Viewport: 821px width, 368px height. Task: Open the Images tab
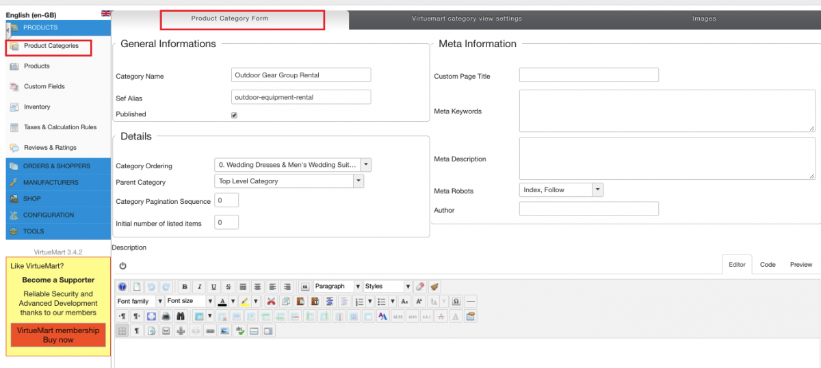pos(704,19)
